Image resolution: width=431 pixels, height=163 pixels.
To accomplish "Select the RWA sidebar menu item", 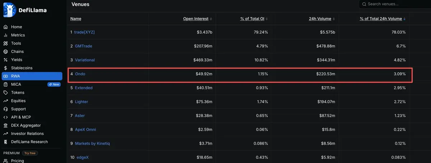I will click(x=32, y=76).
